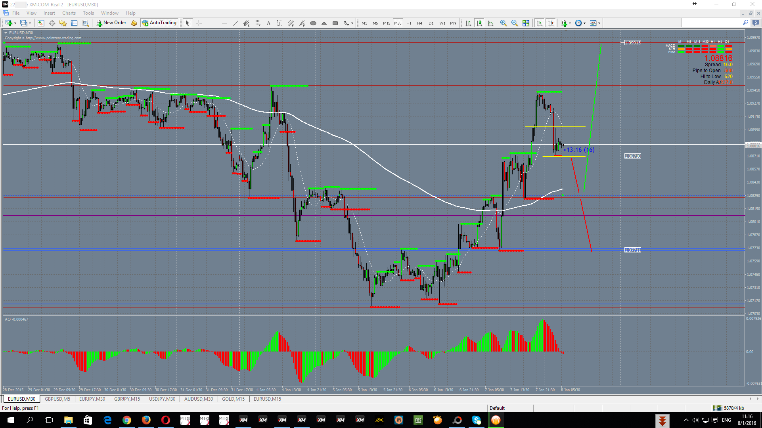Click the Zoom In magnifier icon
The height and width of the screenshot is (428, 762).
coord(503,23)
